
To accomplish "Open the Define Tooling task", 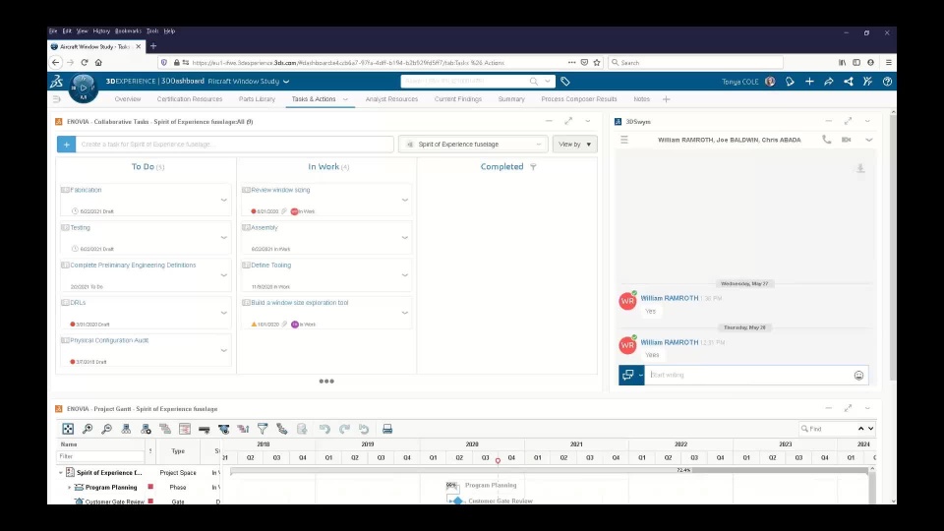I will click(271, 265).
